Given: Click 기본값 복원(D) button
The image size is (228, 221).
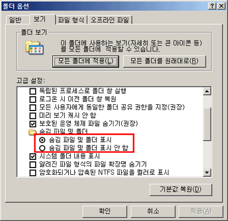Looking at the screenshot, I should pos(181,190).
